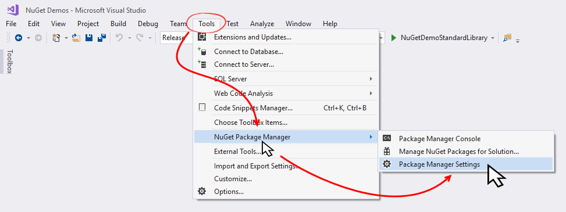Screen dimensions: 566x212
Task: Open the Toolbox side tab
Action: pyautogui.click(x=9, y=62)
